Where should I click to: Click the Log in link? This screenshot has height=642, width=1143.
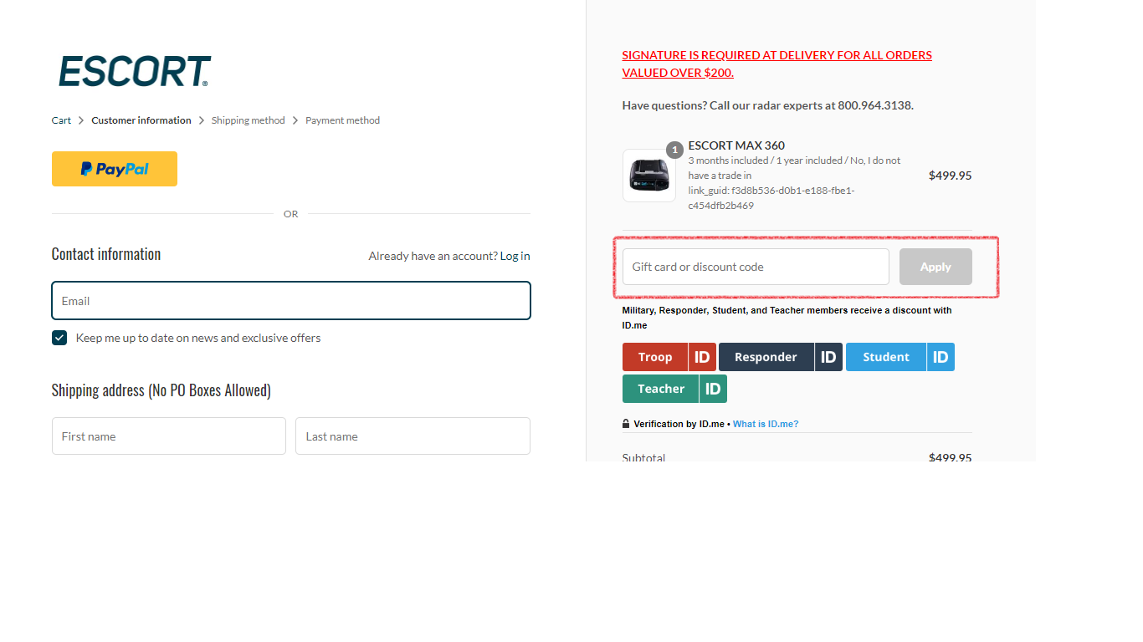tap(515, 256)
